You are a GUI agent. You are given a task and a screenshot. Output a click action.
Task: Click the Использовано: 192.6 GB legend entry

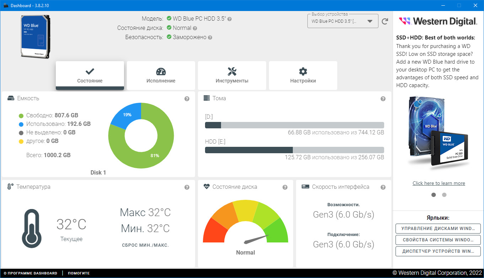(x=55, y=124)
